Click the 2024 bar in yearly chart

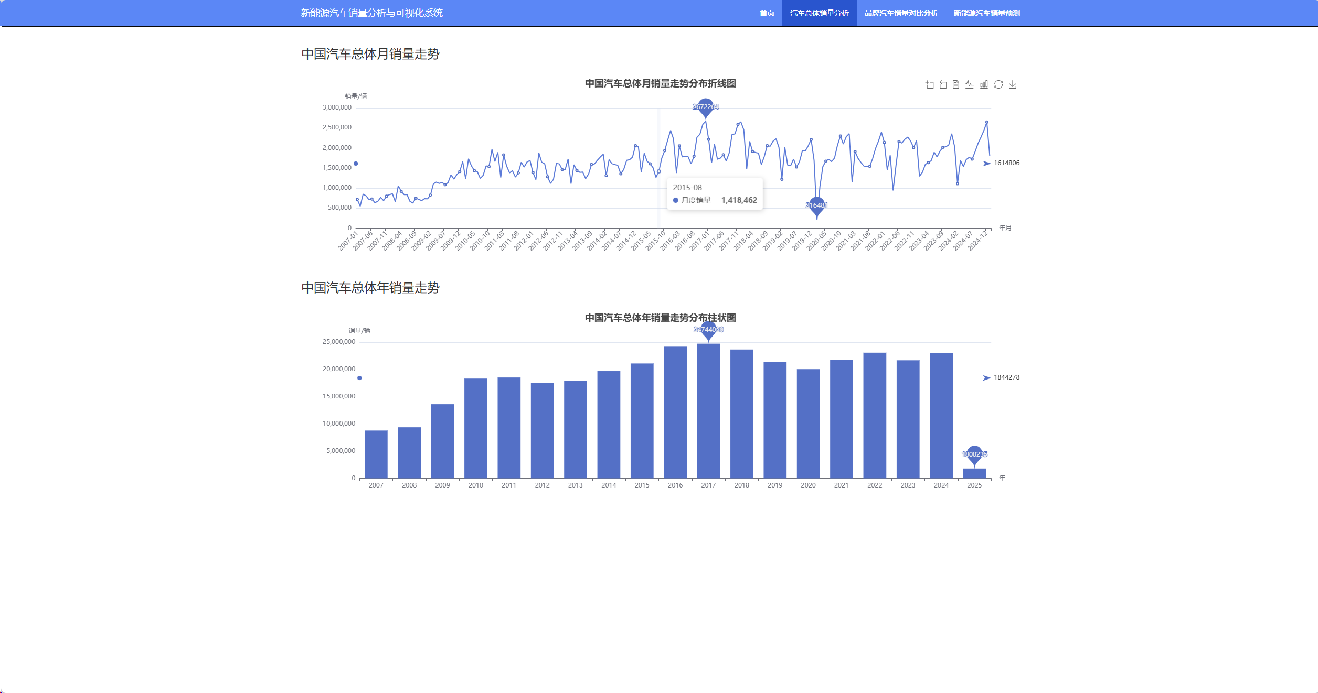tap(941, 416)
